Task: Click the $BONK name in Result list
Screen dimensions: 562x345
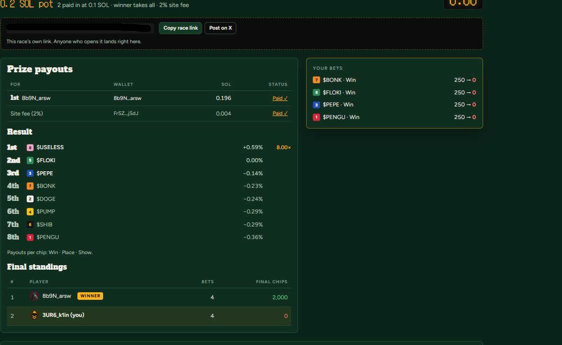Action: pyautogui.click(x=46, y=186)
